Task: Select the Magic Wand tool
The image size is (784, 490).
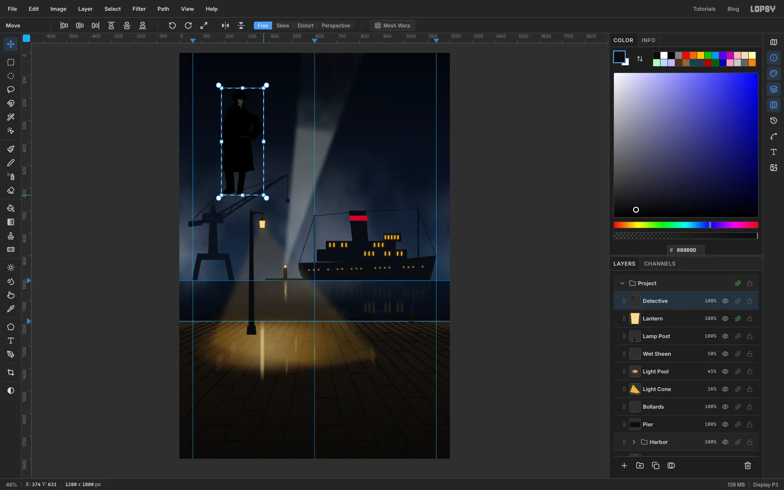Action: click(x=11, y=117)
